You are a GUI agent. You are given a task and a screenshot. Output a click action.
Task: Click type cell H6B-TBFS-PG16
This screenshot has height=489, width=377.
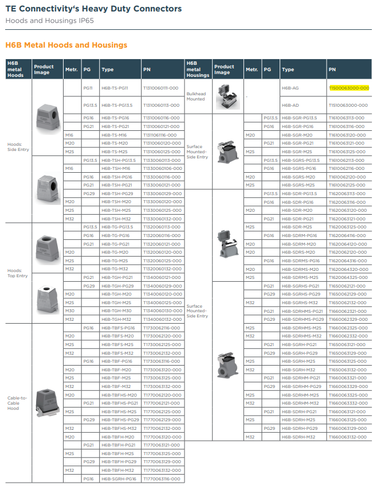(118, 328)
